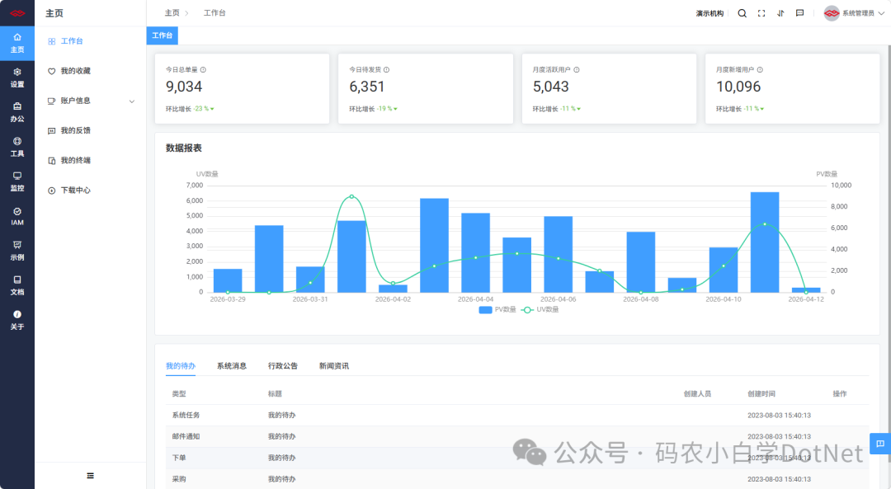Toggle fullscreen icon in header
This screenshot has height=489, width=891.
pyautogui.click(x=761, y=13)
